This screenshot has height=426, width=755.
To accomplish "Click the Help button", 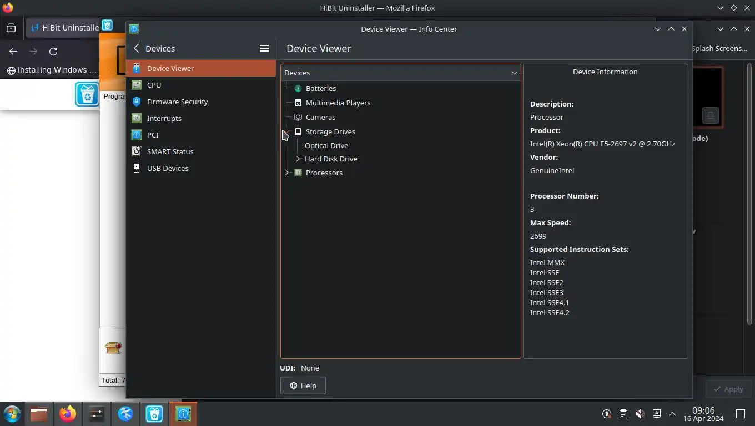I will pyautogui.click(x=303, y=386).
